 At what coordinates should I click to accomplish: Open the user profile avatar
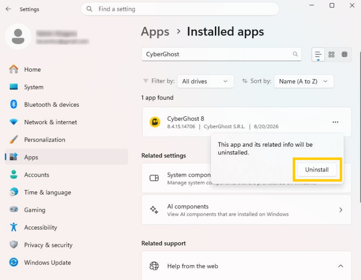(18, 36)
